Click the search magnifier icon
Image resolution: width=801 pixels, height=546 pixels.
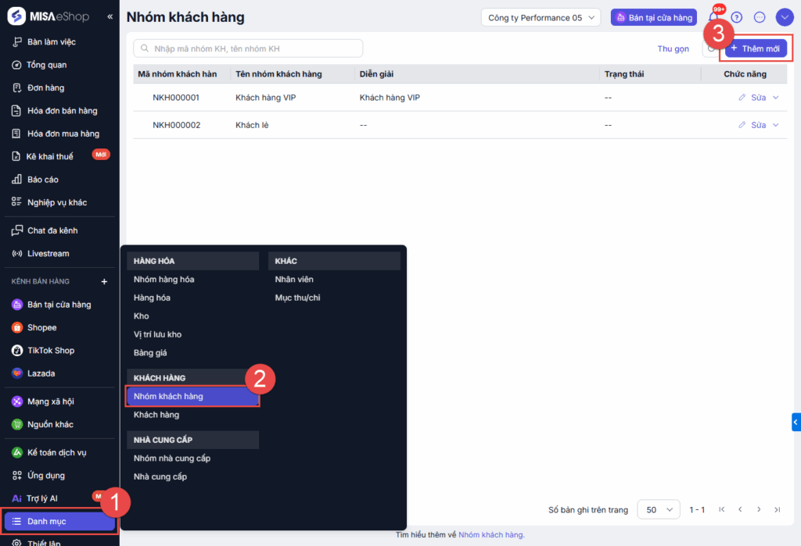pos(145,48)
